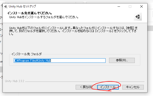Viewport: 153px width, 96px height.
Task: Click the インストール button
Action: (108, 87)
